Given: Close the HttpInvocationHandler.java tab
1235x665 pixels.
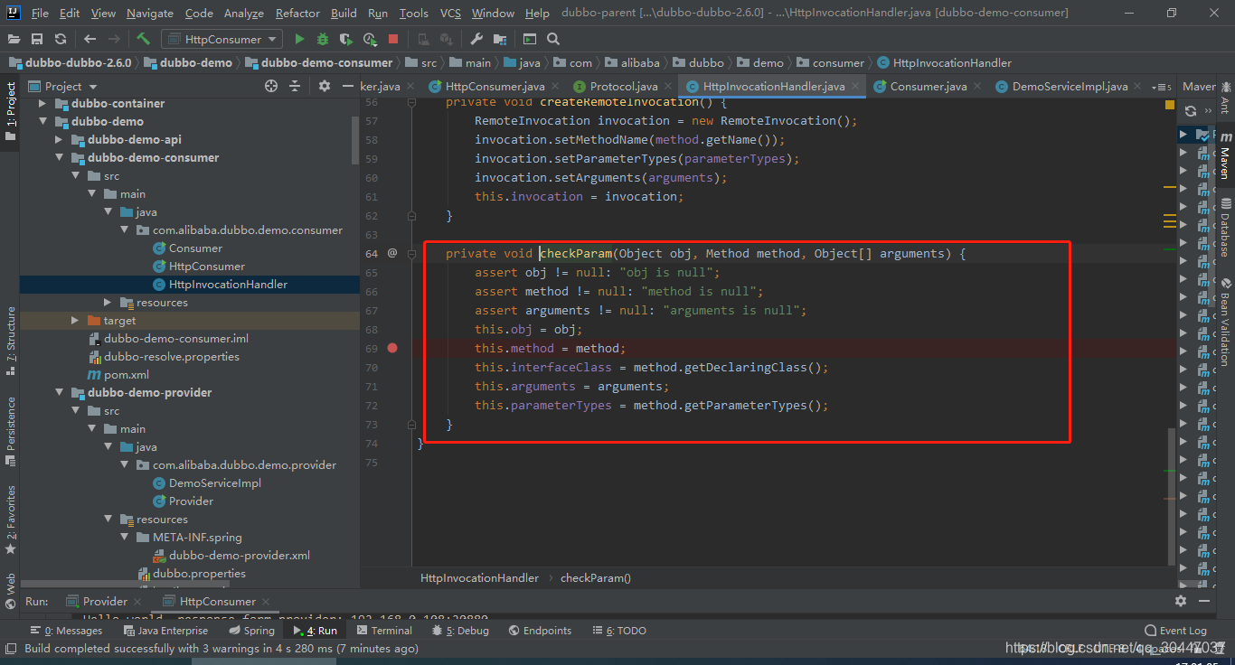Looking at the screenshot, I should point(855,87).
